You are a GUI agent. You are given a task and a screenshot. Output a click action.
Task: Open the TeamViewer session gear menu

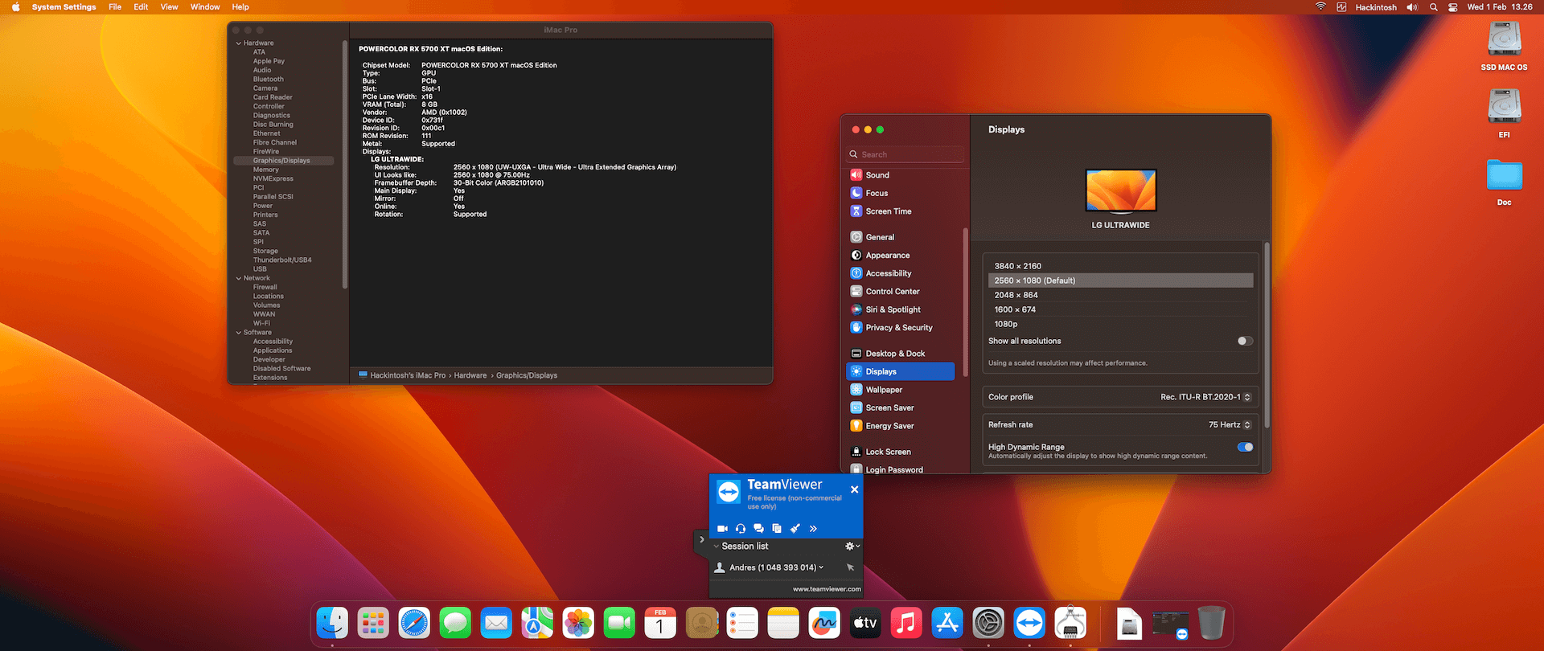852,547
